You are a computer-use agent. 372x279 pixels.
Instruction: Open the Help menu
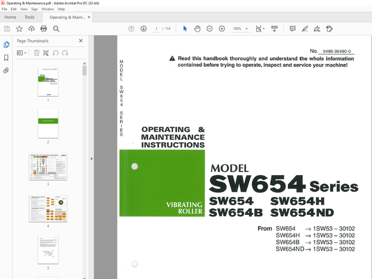[61, 9]
